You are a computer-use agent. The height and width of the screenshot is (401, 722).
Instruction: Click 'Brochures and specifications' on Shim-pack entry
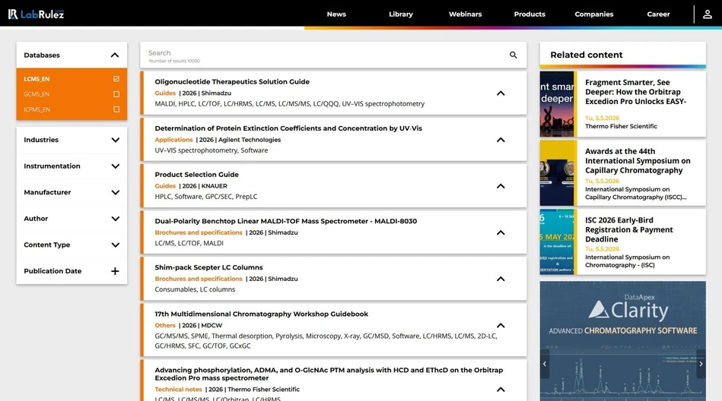pos(199,279)
